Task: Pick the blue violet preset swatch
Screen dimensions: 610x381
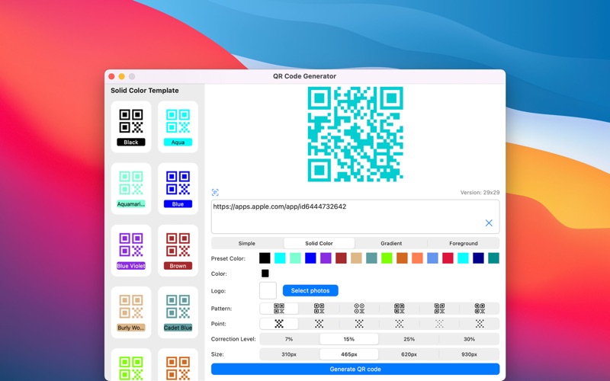Action: (326, 258)
